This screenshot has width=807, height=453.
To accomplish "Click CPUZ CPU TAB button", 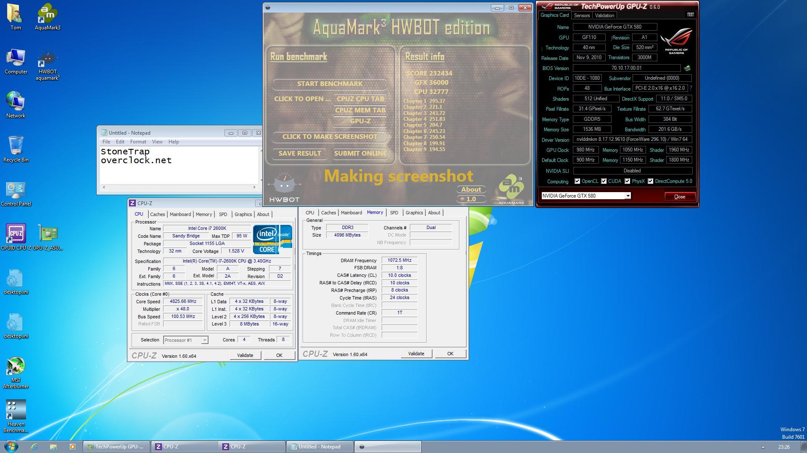I will point(360,99).
